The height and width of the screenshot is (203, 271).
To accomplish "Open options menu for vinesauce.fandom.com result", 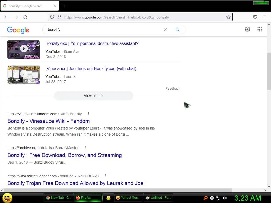I will 88,114.
